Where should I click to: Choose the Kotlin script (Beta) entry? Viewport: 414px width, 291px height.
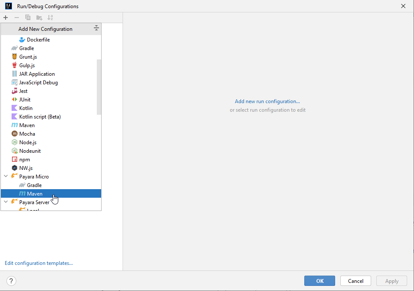point(40,116)
